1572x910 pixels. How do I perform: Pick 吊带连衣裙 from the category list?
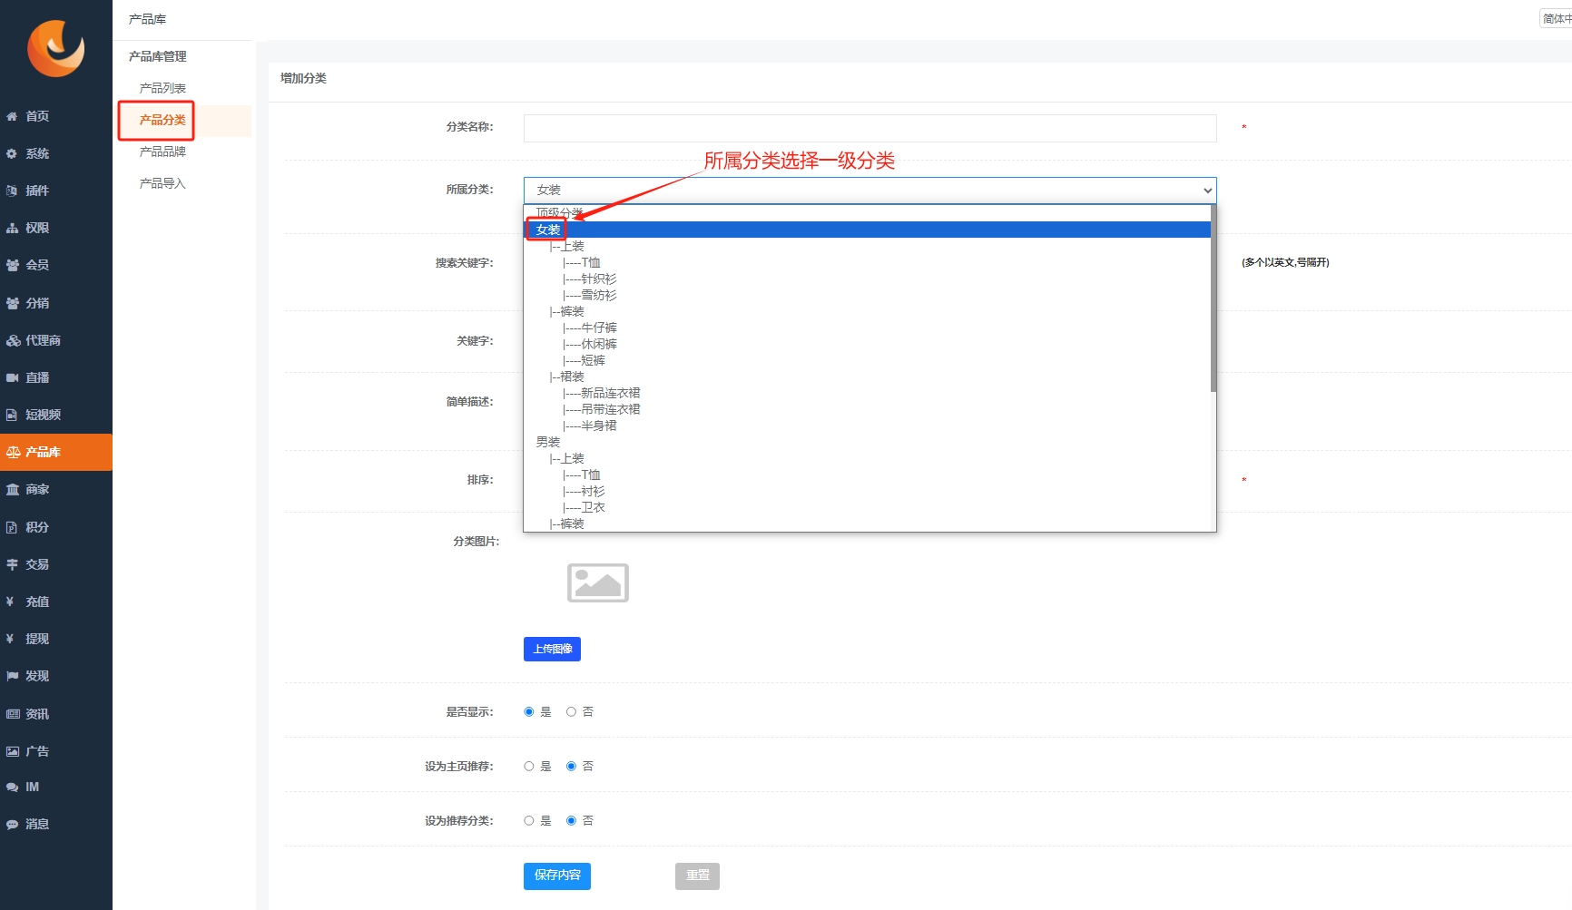867,409
